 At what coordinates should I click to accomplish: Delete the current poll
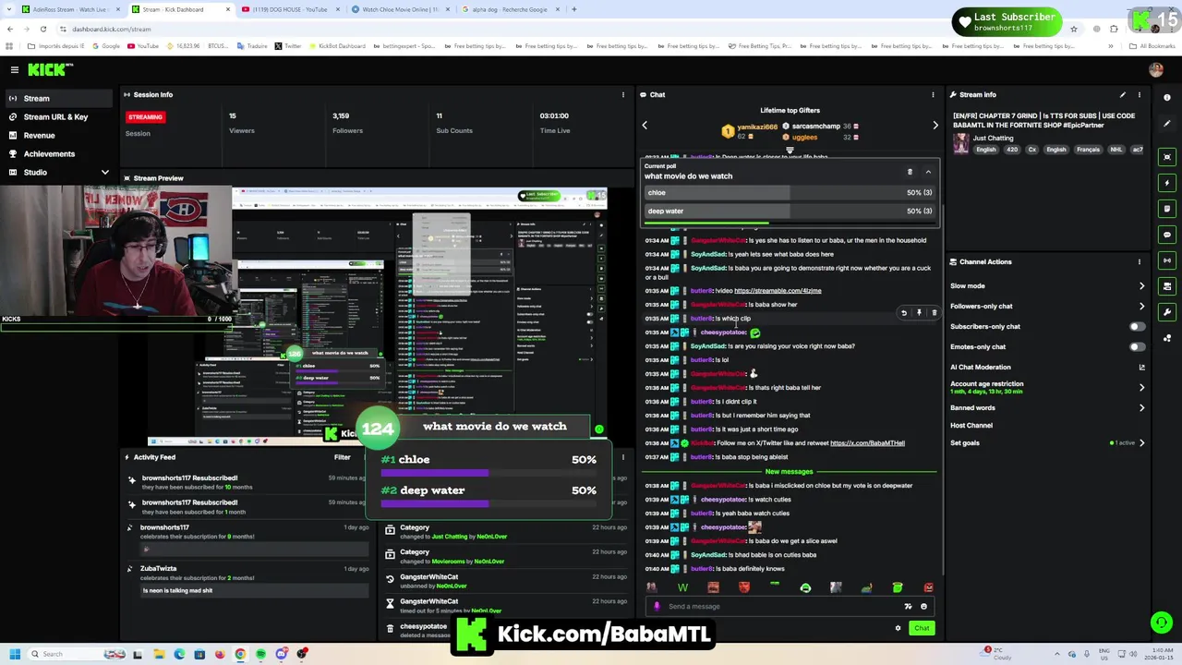[910, 172]
